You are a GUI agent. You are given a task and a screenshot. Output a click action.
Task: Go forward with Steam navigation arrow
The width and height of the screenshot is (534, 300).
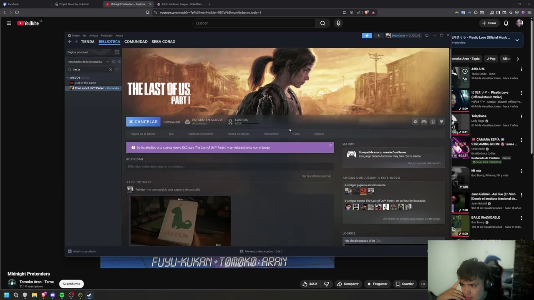click(x=76, y=42)
